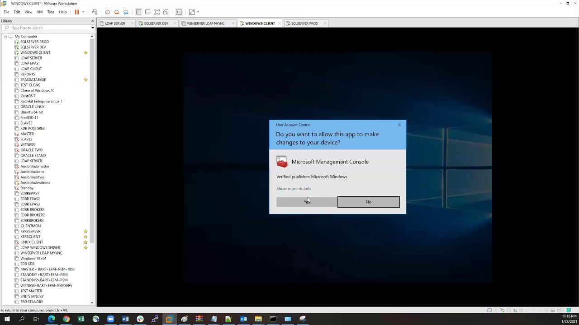The height and width of the screenshot is (325, 579).
Task: Toggle favorite star on LINUX CLIENT
Action: pyautogui.click(x=85, y=242)
